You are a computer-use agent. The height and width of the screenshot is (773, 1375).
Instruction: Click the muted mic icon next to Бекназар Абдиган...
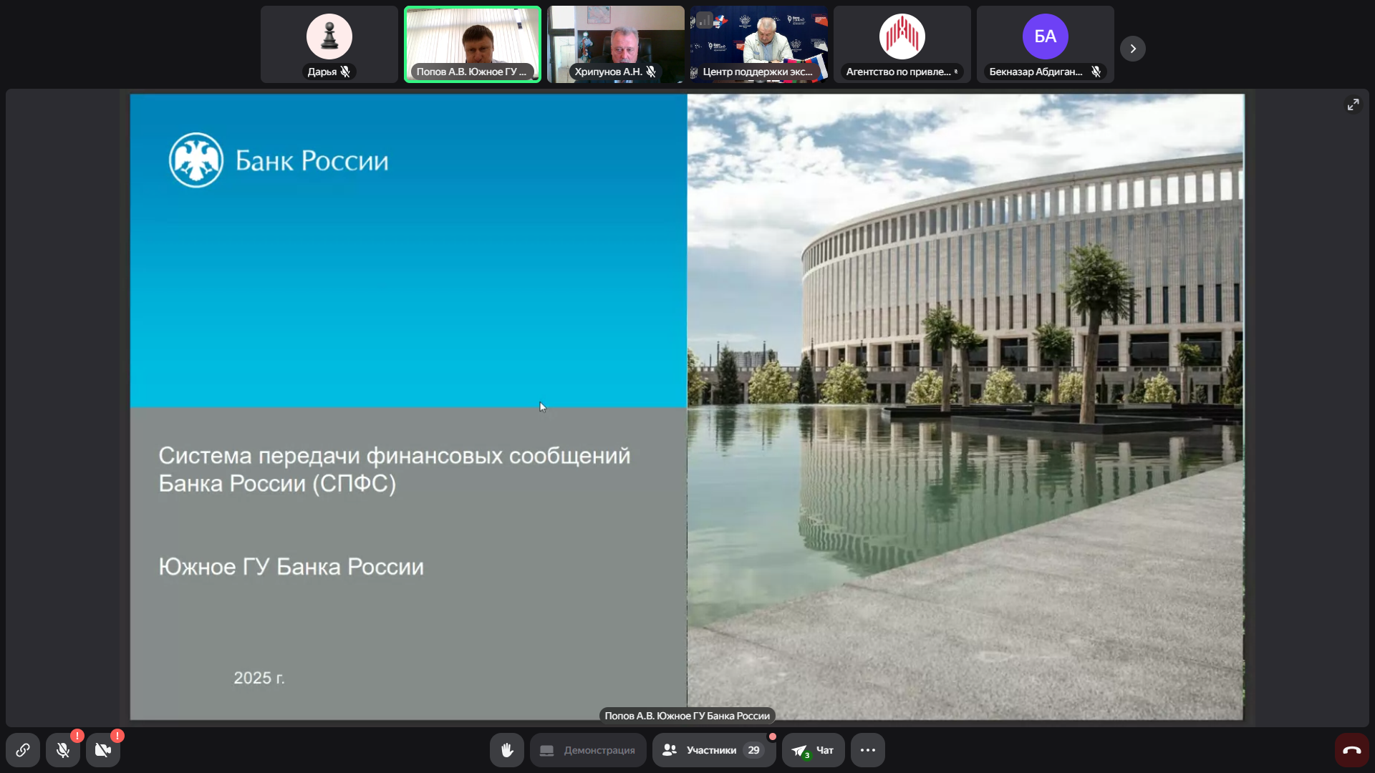[x=1096, y=72]
